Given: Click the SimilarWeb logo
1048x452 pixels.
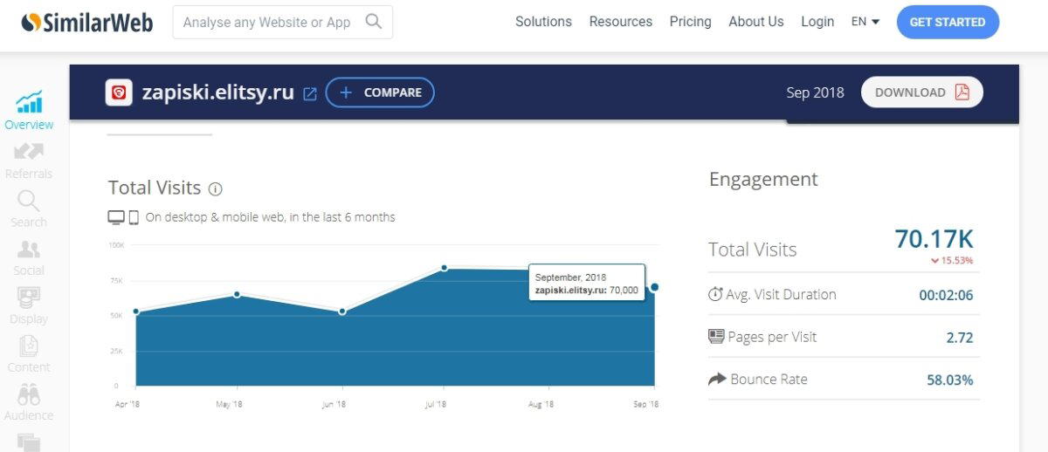Looking at the screenshot, I should coord(87,22).
